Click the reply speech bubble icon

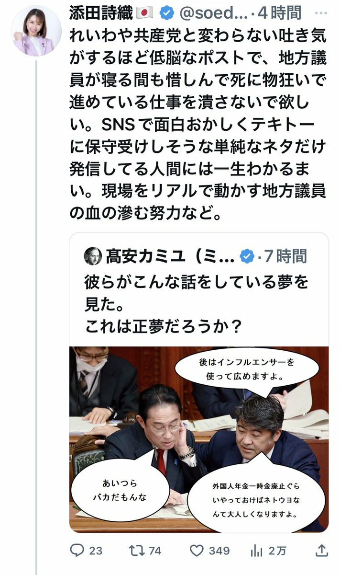(x=77, y=551)
